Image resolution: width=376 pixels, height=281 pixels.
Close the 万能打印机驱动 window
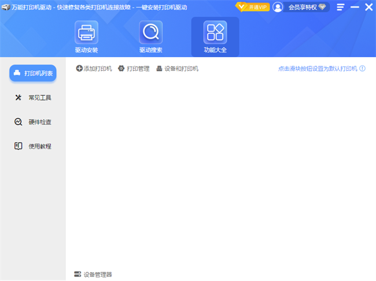(x=368, y=7)
